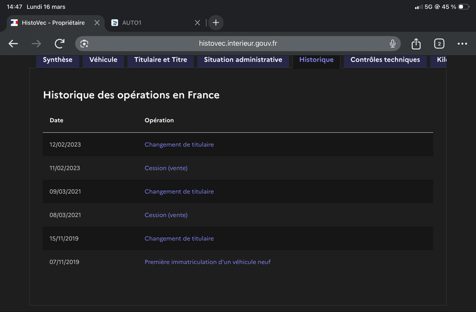476x312 pixels.
Task: Close the HistoVec - Propriétaire tab
Action: [x=97, y=23]
